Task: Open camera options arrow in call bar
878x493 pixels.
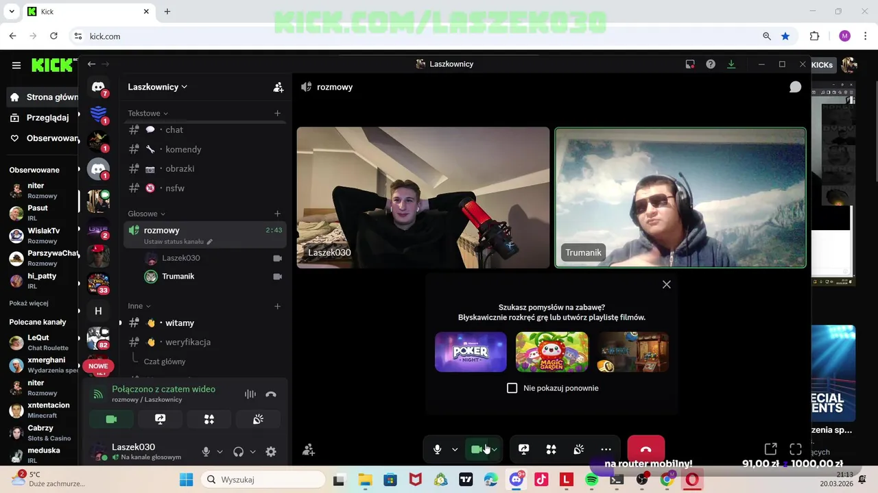Action: click(495, 449)
